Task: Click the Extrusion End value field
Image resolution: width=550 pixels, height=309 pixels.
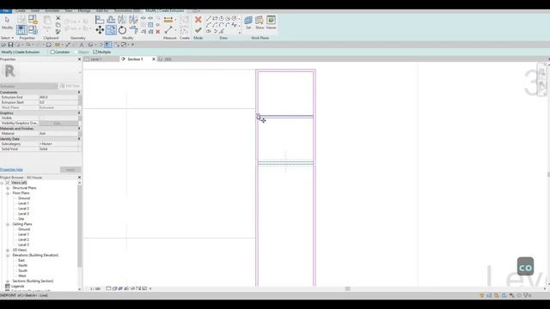Action: tap(58, 97)
